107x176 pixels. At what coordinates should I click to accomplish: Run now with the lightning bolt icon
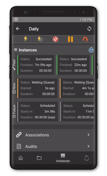point(26,39)
